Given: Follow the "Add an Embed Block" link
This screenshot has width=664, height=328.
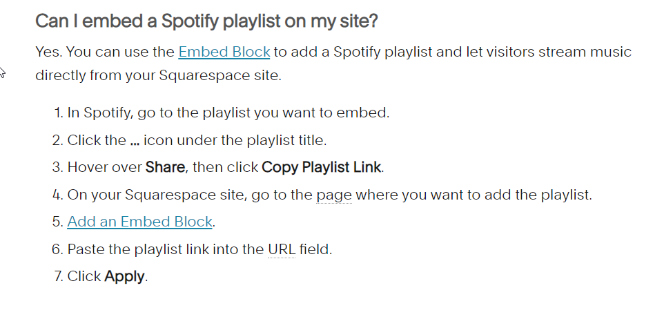Looking at the screenshot, I should coord(139,222).
